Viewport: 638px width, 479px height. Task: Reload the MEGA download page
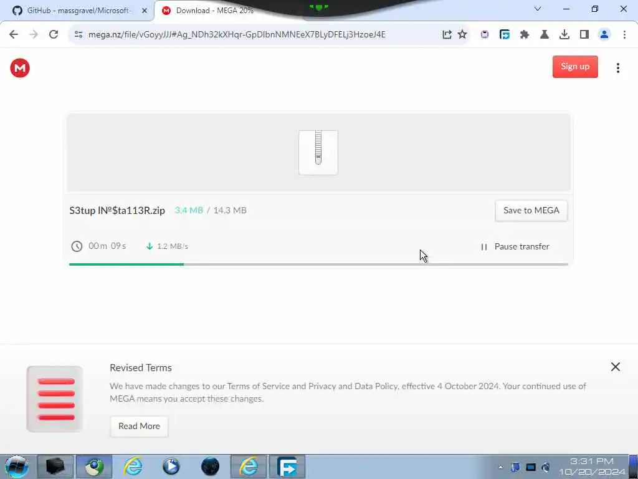tap(54, 34)
